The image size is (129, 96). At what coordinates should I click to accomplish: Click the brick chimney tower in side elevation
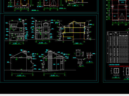(50, 61)
